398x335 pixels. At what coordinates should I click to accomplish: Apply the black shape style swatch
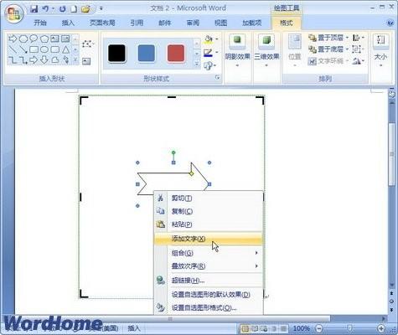click(x=116, y=53)
